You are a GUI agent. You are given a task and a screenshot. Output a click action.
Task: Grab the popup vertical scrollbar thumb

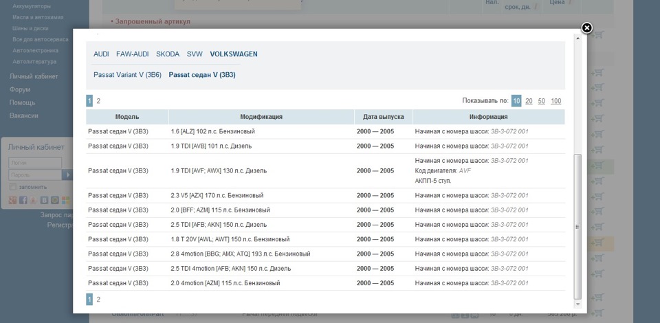(578, 226)
